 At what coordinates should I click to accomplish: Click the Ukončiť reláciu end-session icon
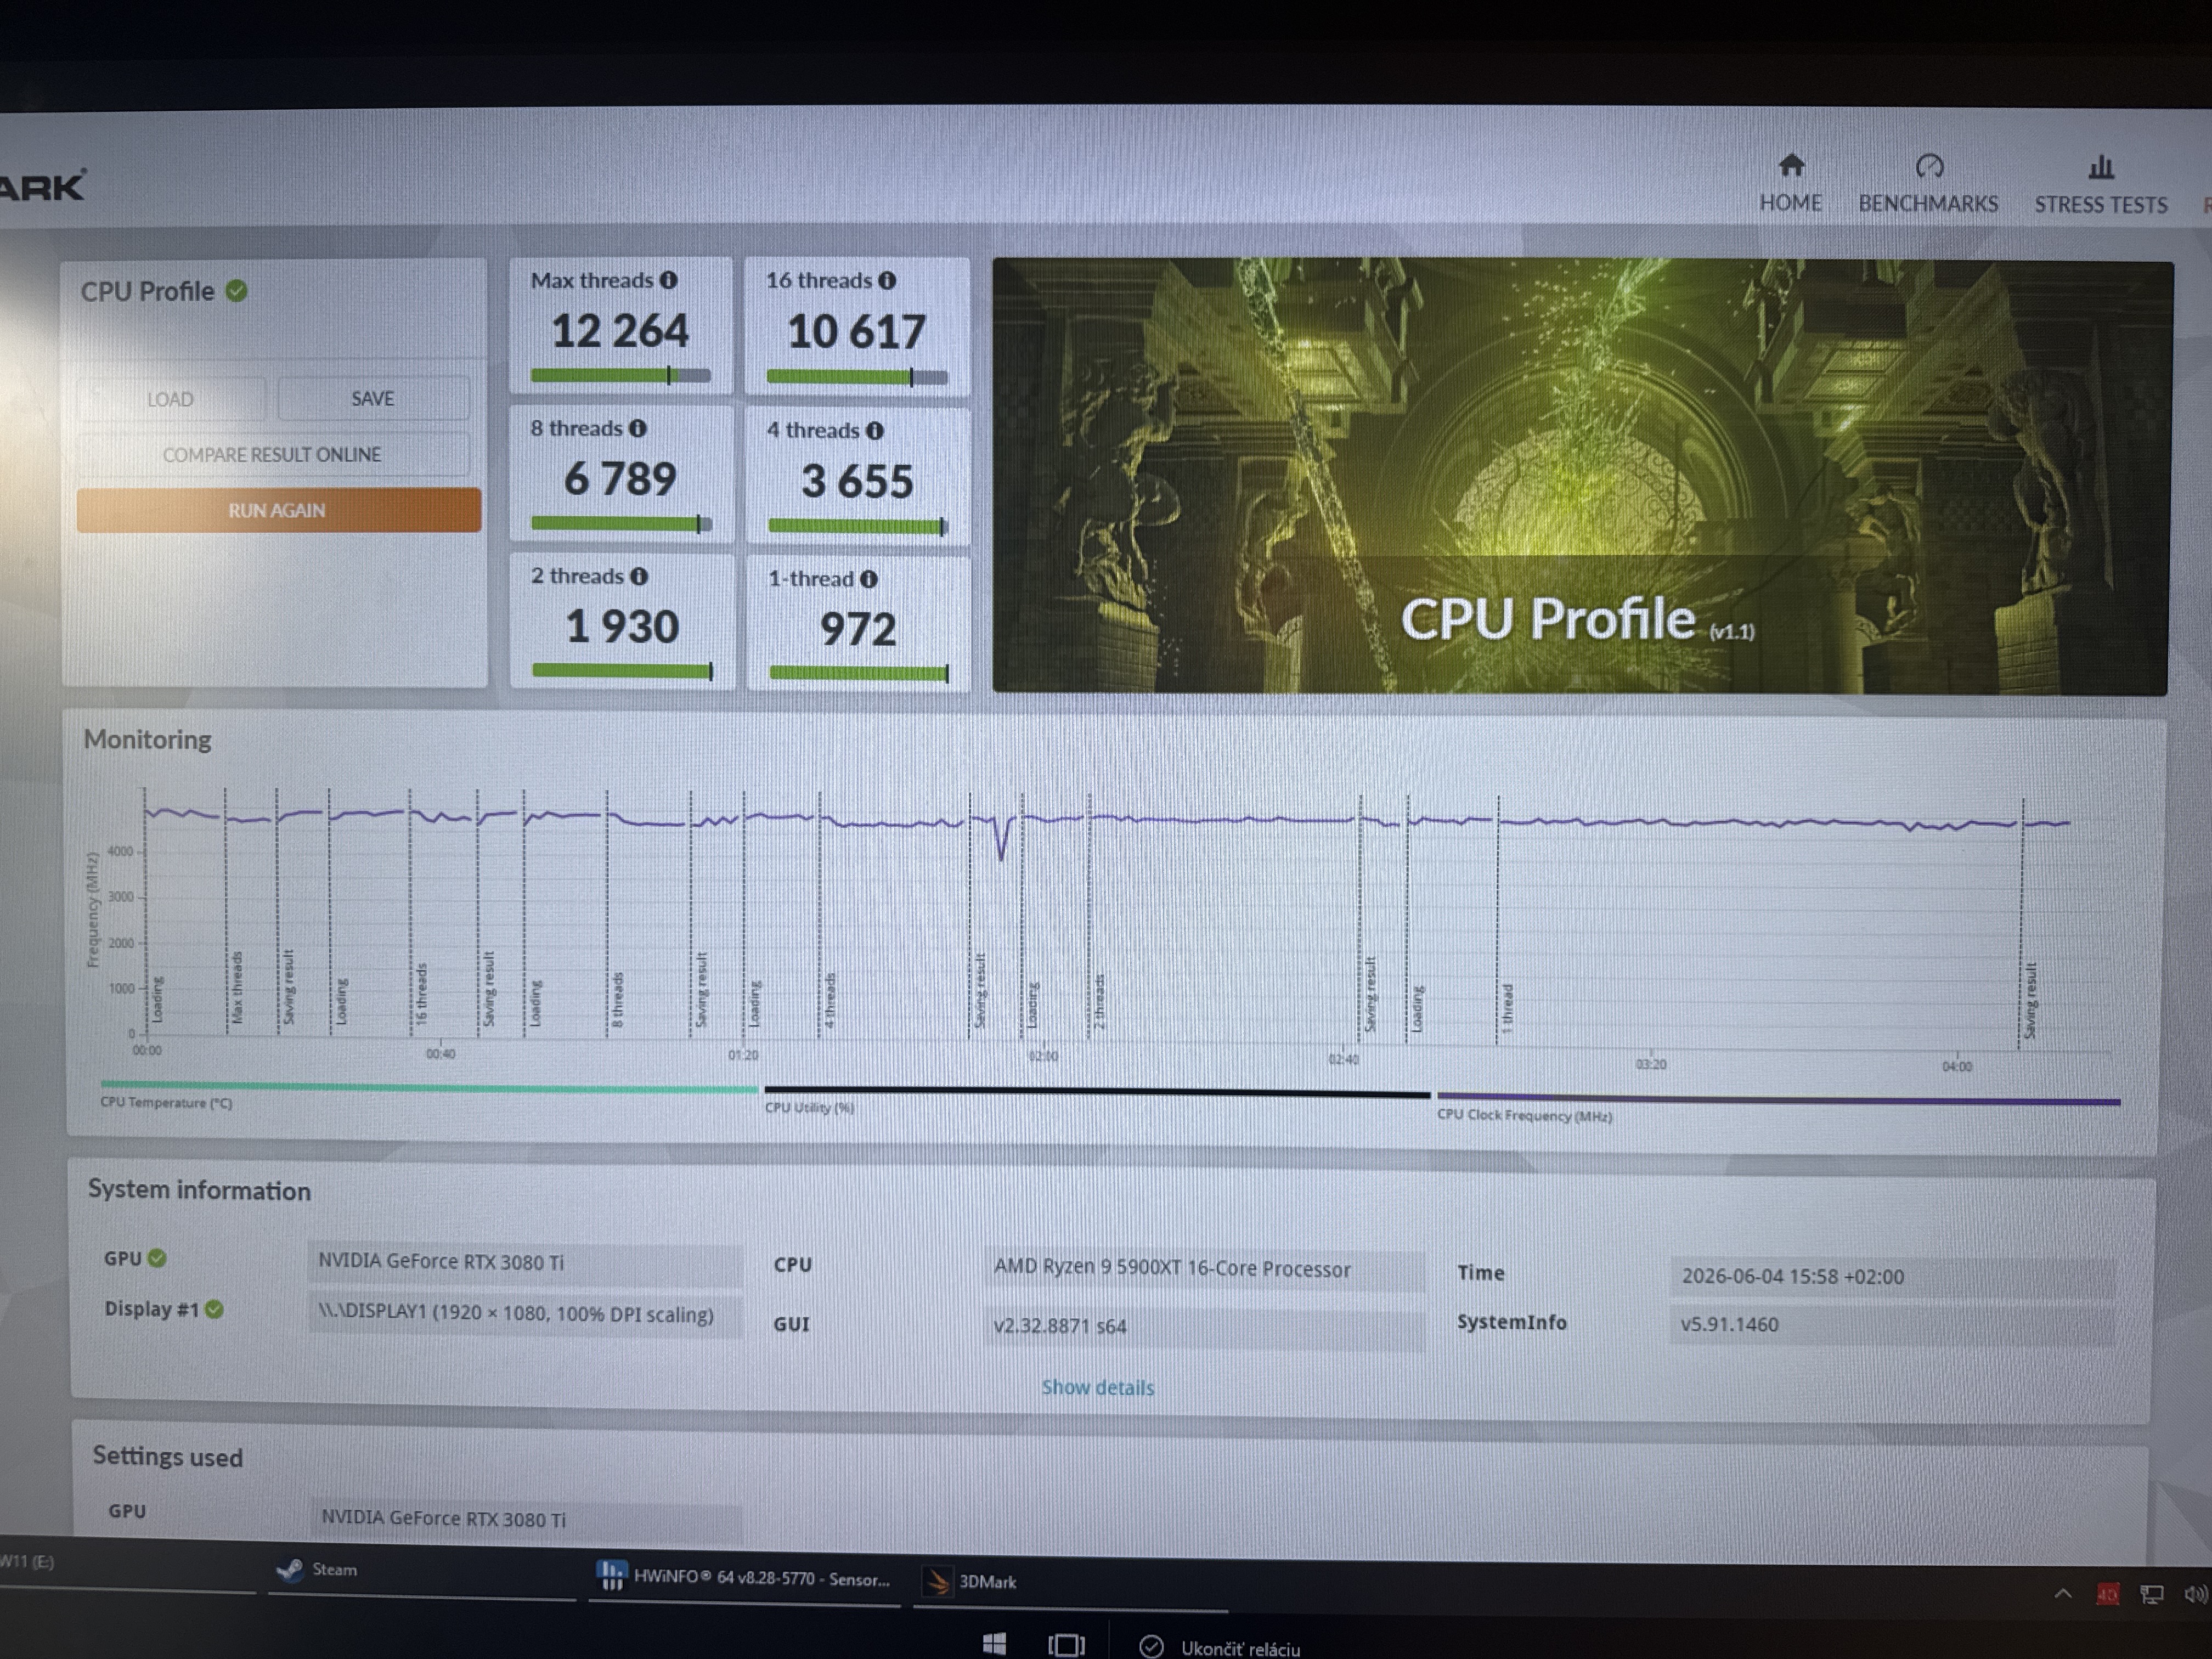(1152, 1646)
